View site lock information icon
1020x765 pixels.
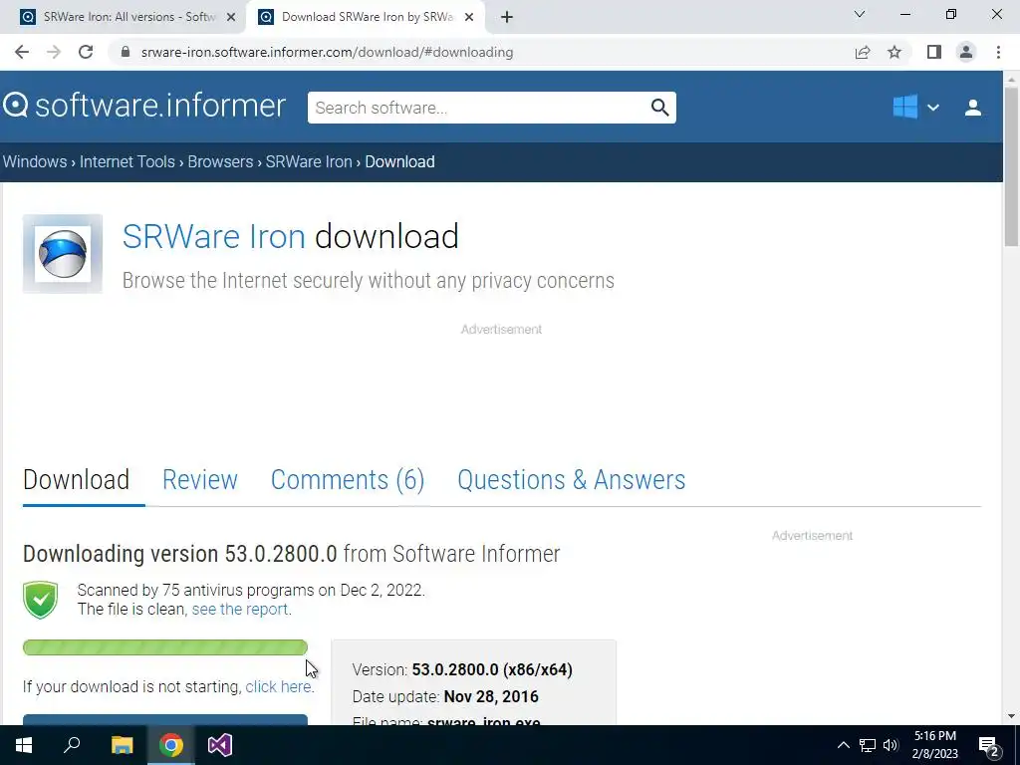click(126, 52)
